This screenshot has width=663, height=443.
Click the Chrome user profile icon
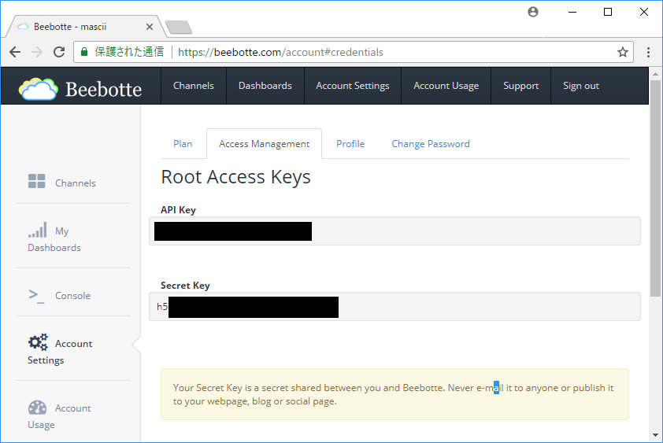point(533,12)
